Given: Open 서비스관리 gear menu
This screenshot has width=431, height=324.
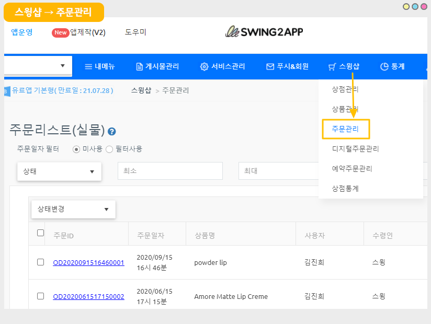Looking at the screenshot, I should (222, 66).
